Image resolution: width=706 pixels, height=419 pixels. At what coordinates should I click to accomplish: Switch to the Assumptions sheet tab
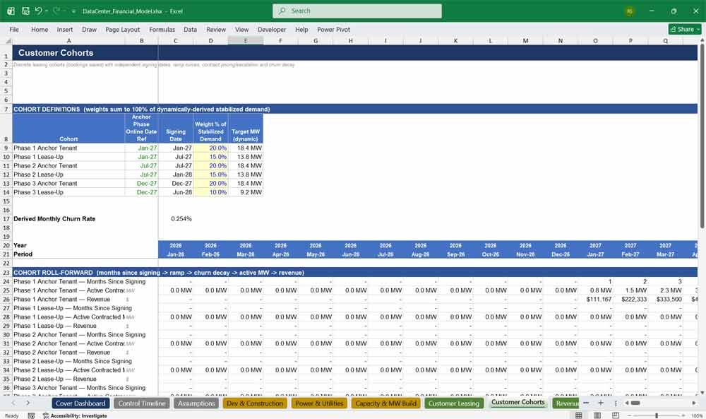(196, 403)
